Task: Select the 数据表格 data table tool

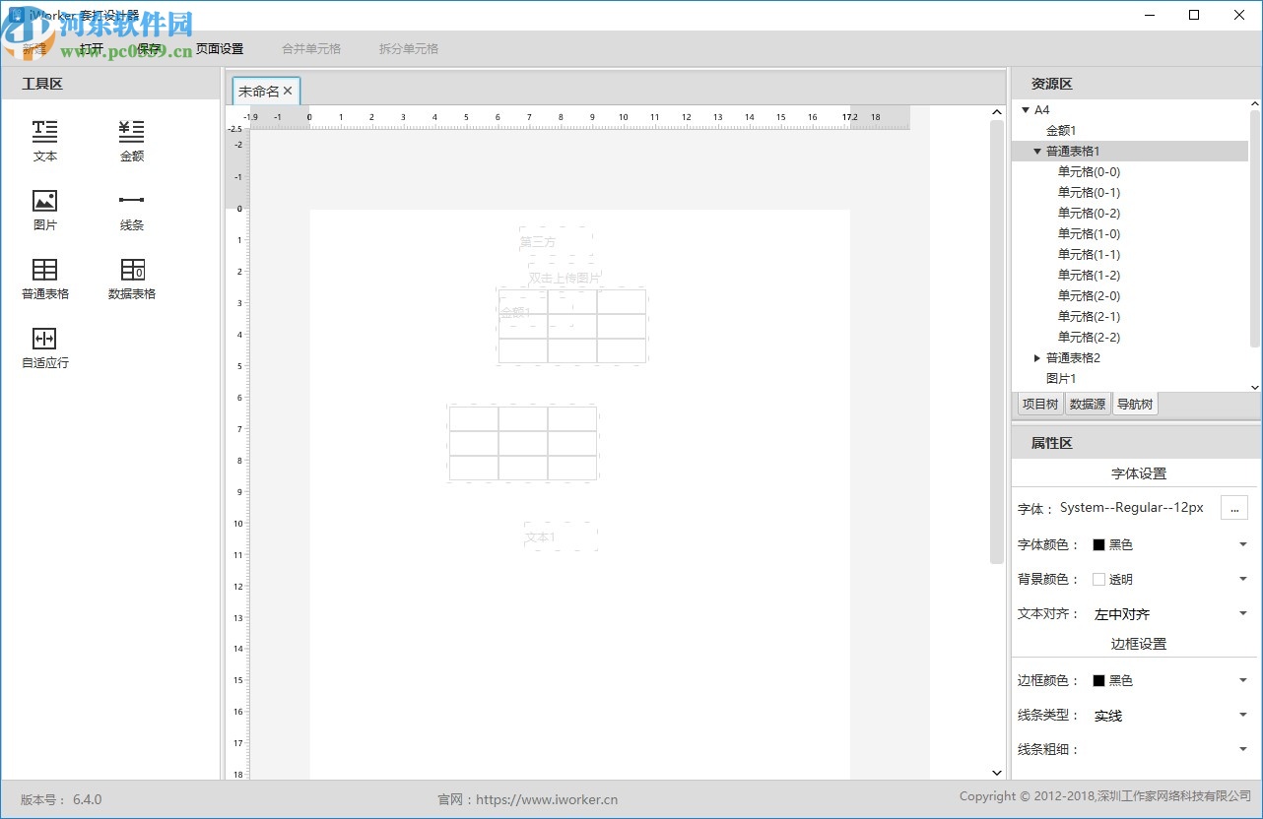Action: 131,279
